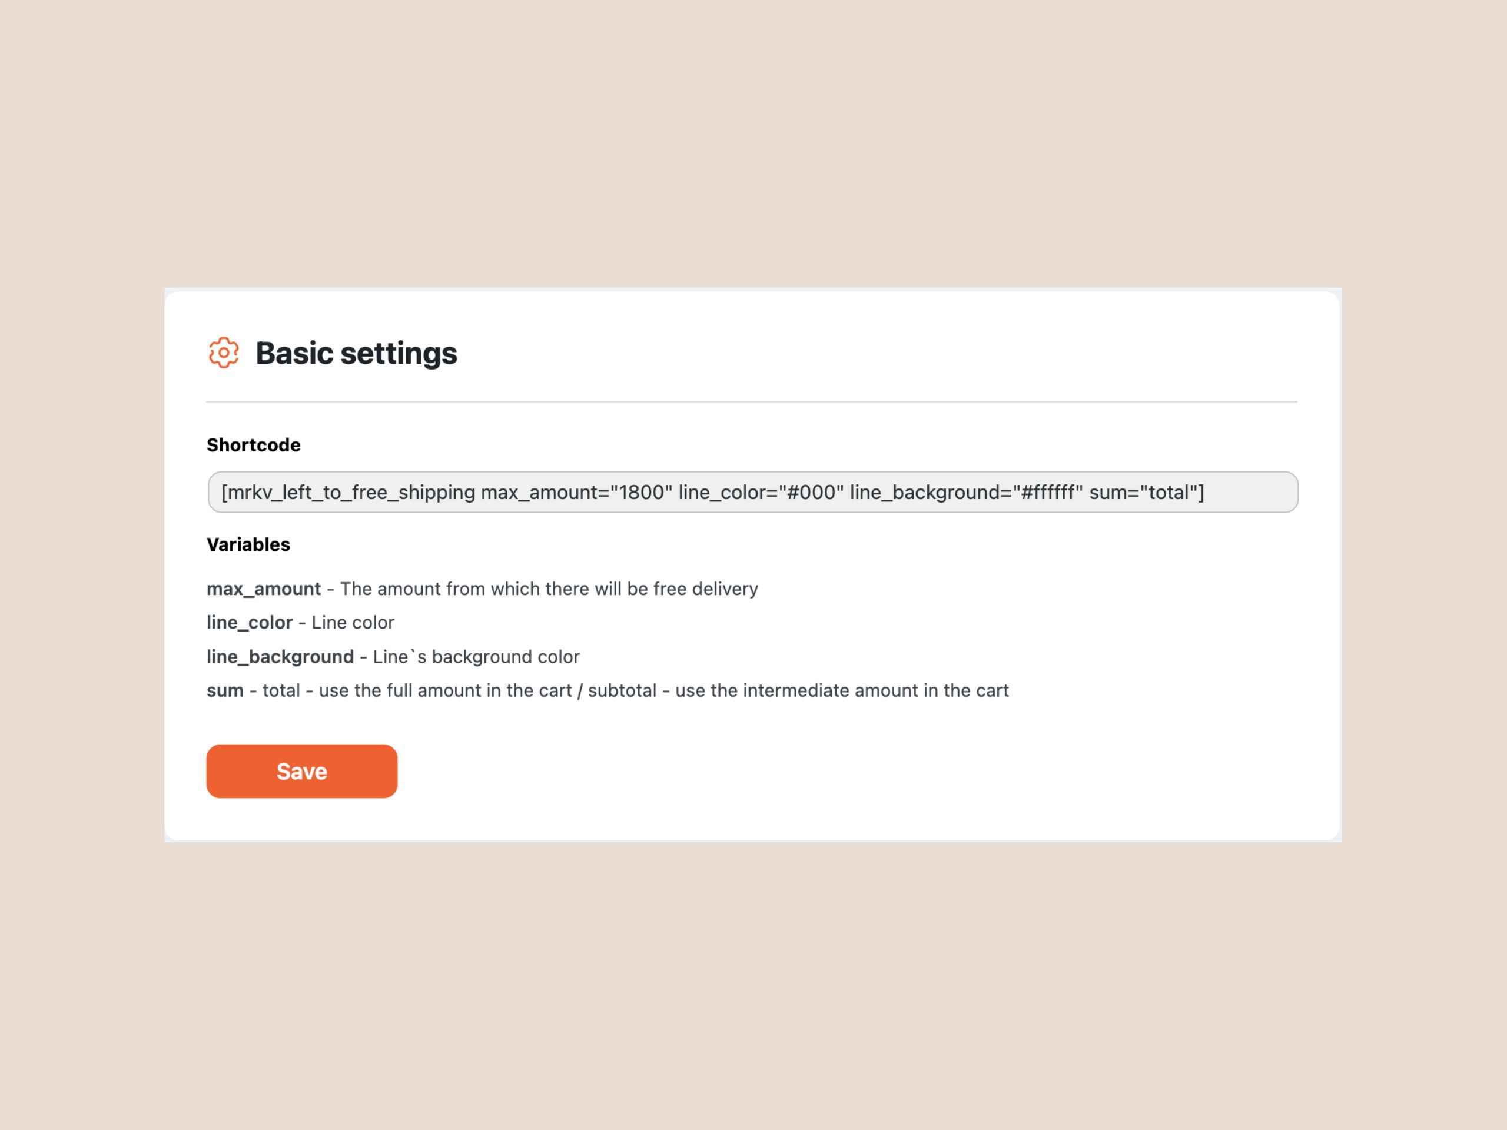
Task: Save the basic settings
Action: [302, 771]
